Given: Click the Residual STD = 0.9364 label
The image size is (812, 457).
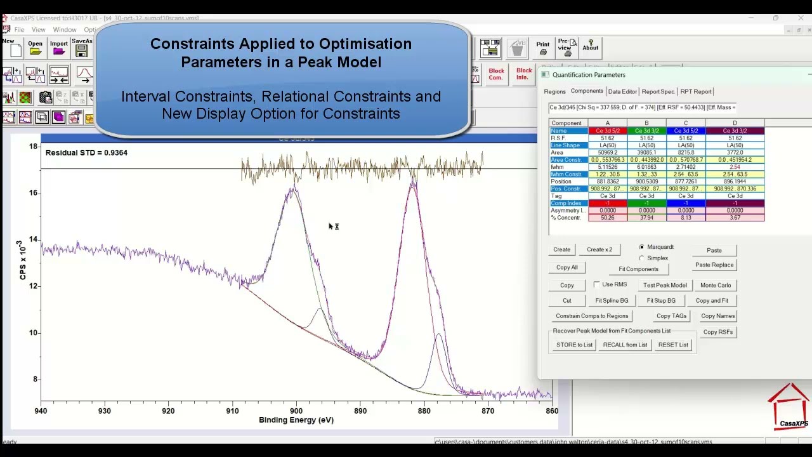Looking at the screenshot, I should (x=86, y=152).
